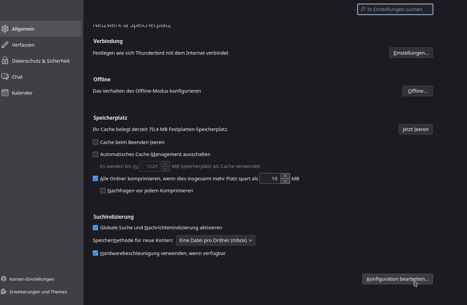Decrease the compression MB threshold with down arrow
467x305 pixels.
click(285, 181)
